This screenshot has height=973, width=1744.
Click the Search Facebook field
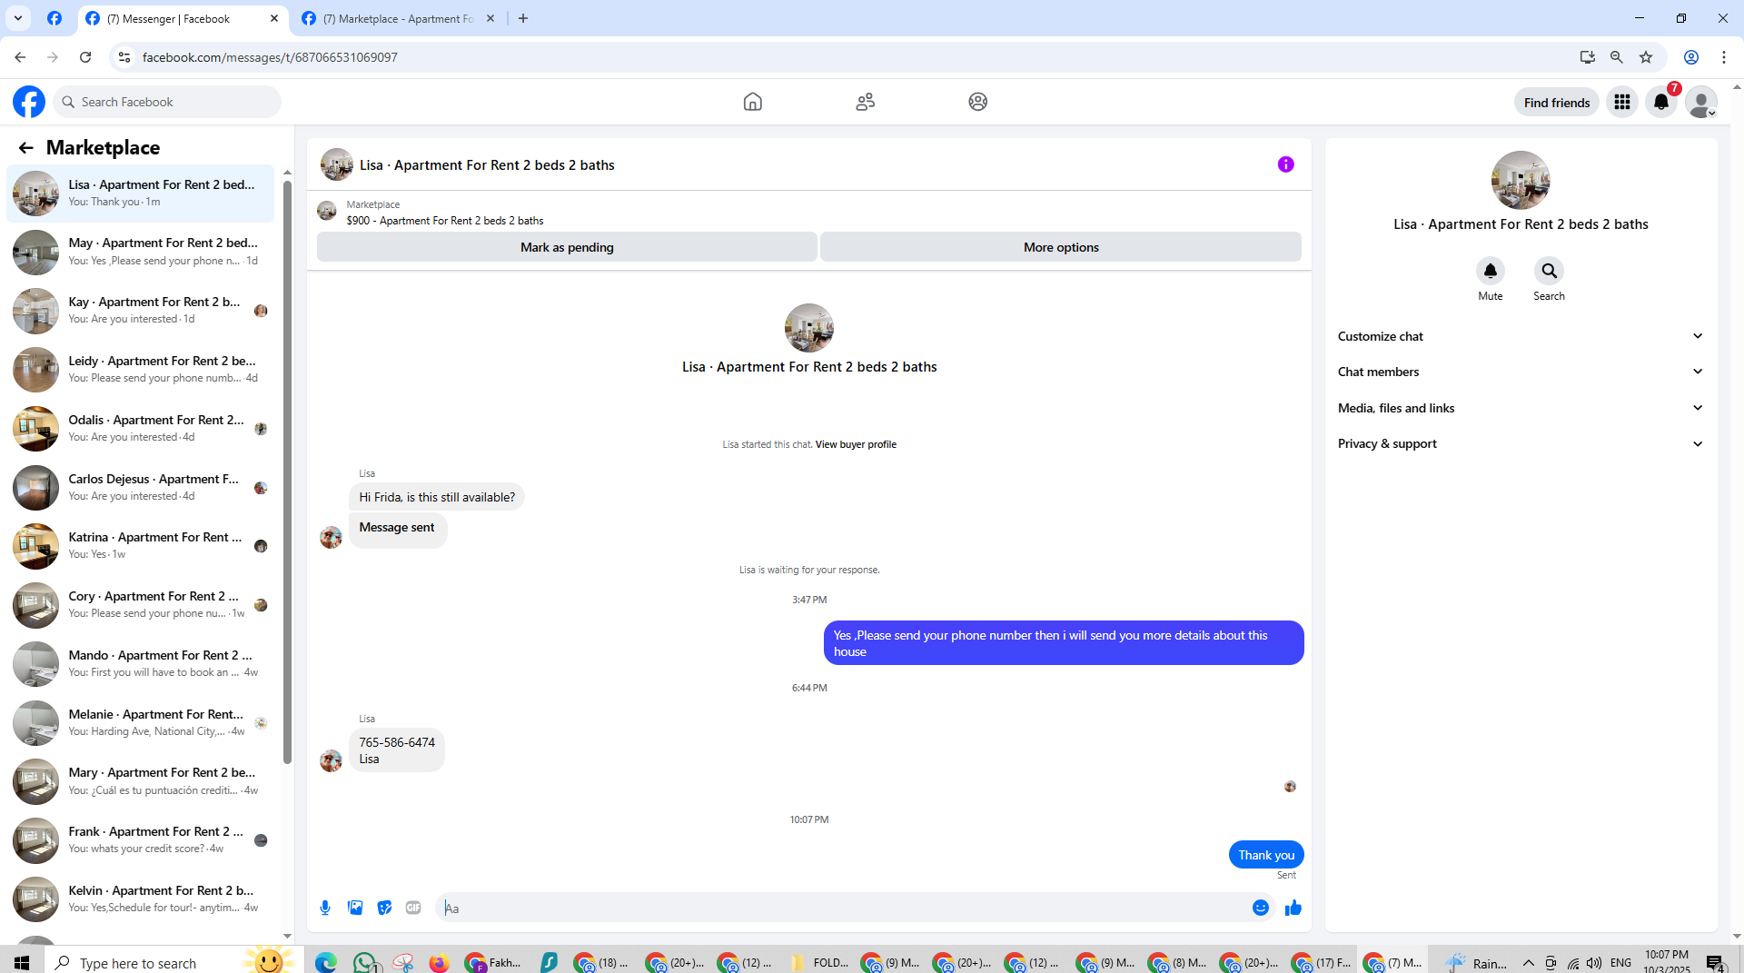[x=168, y=102]
